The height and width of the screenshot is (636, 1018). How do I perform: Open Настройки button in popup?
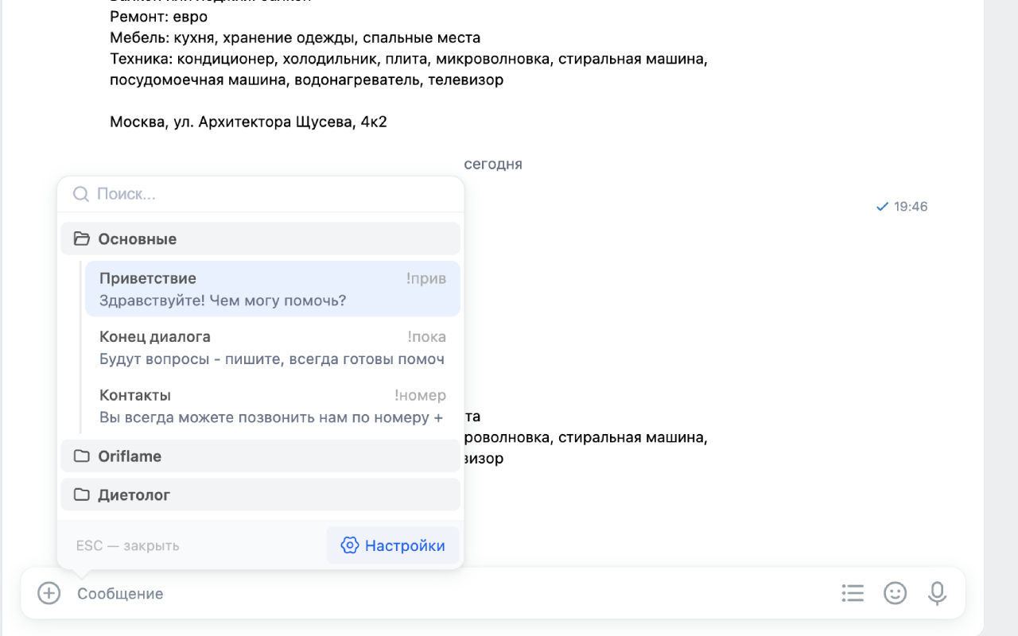pos(393,545)
